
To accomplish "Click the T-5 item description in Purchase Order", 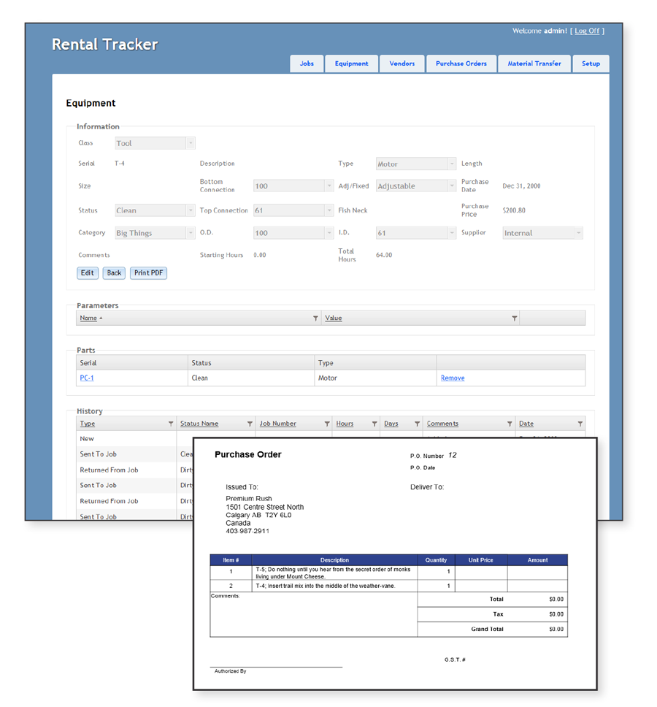I will 334,573.
